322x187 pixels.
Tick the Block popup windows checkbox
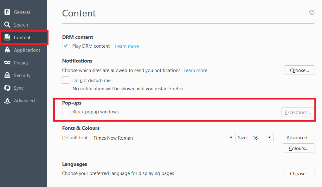[x=66, y=112]
